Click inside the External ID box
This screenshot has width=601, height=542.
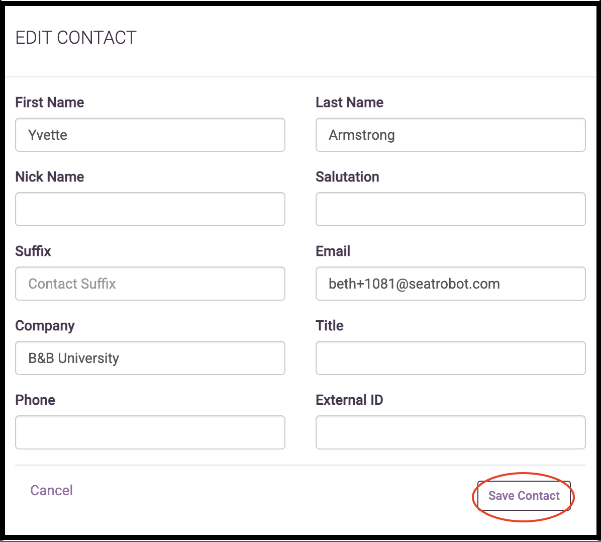tap(451, 432)
